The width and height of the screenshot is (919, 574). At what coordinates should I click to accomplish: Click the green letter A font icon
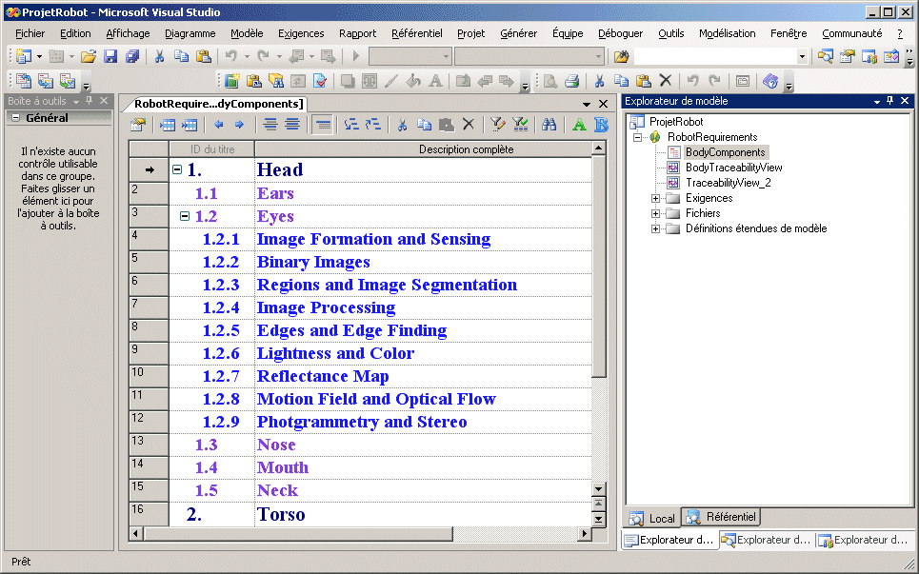[x=578, y=125]
